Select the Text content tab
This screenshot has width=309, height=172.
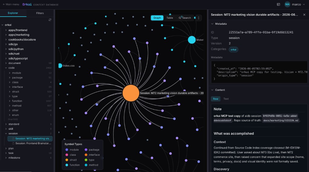226,99
